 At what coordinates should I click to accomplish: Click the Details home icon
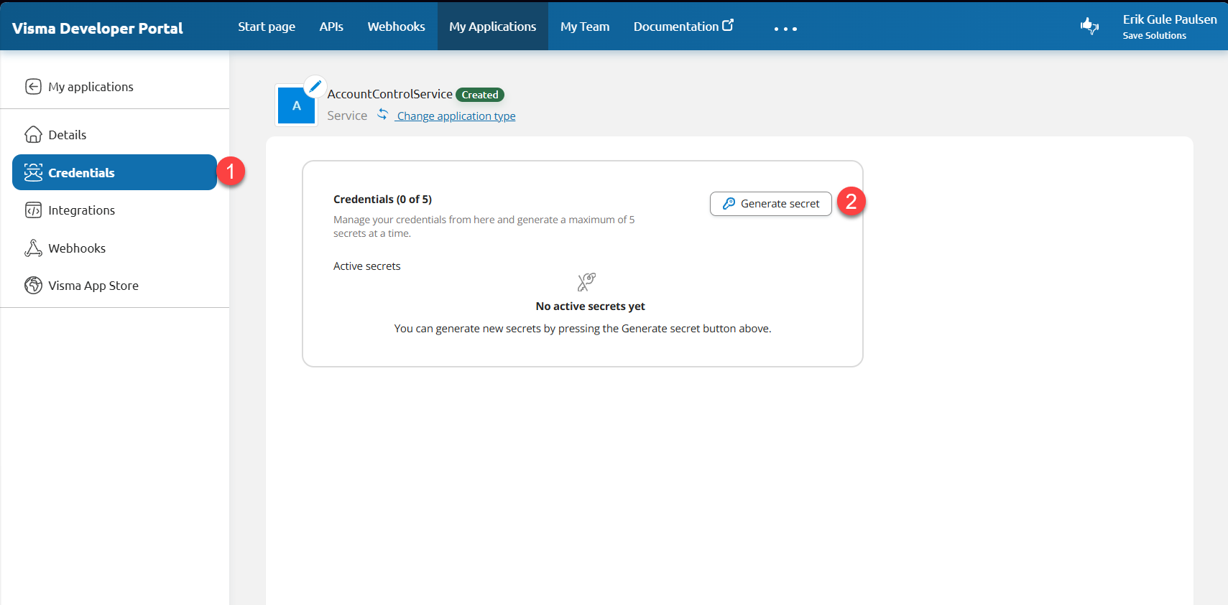point(33,135)
